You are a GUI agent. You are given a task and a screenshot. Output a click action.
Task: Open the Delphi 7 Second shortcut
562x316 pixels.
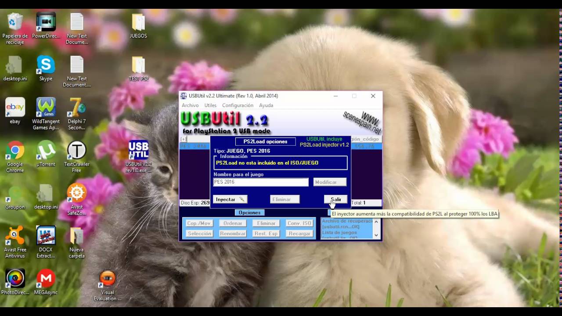pyautogui.click(x=77, y=114)
